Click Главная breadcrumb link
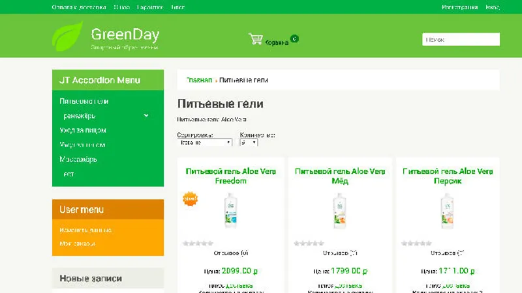The width and height of the screenshot is (522, 293). click(199, 80)
